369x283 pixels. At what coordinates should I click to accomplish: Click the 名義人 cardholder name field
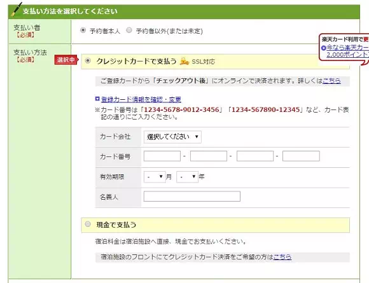pyautogui.click(x=192, y=197)
